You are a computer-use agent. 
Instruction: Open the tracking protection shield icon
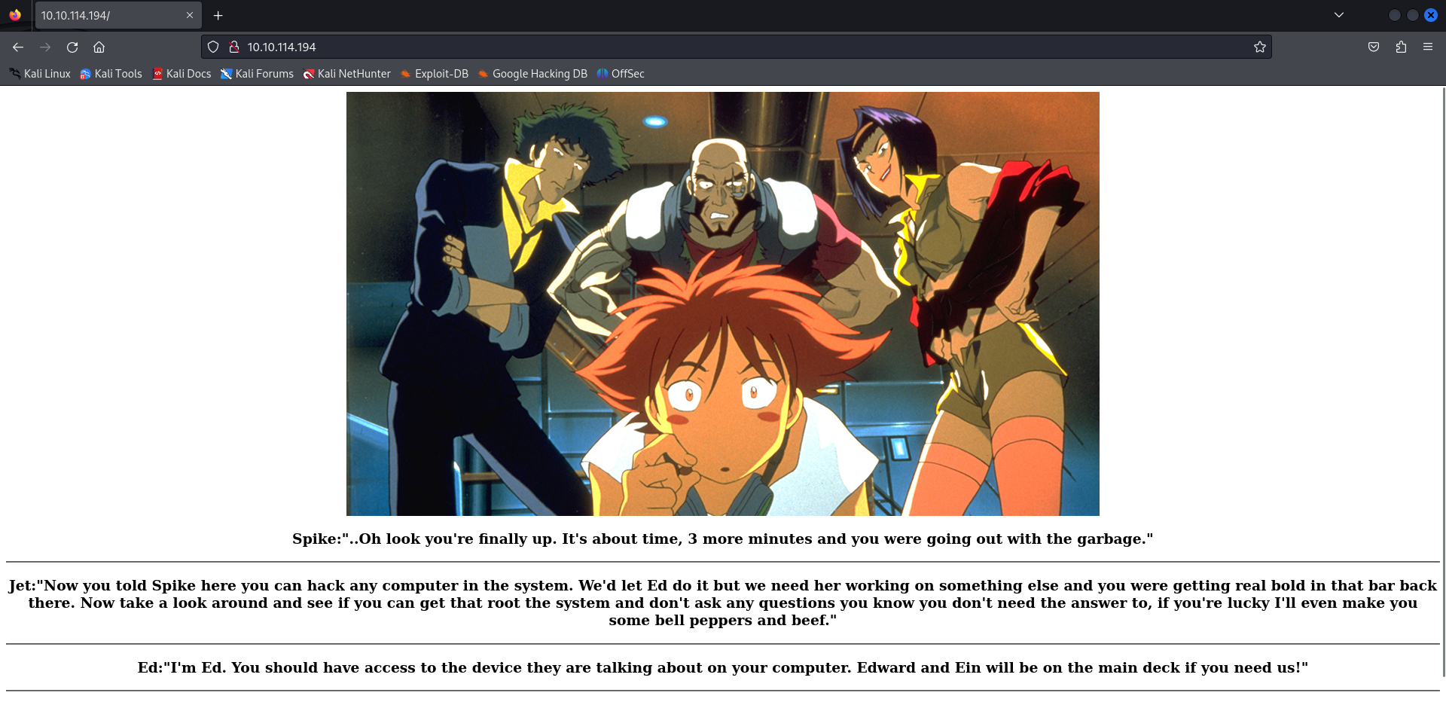click(213, 47)
